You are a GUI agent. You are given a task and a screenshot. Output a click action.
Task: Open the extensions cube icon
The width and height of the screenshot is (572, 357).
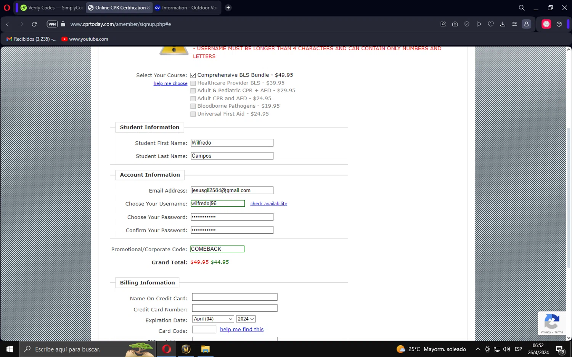click(559, 24)
